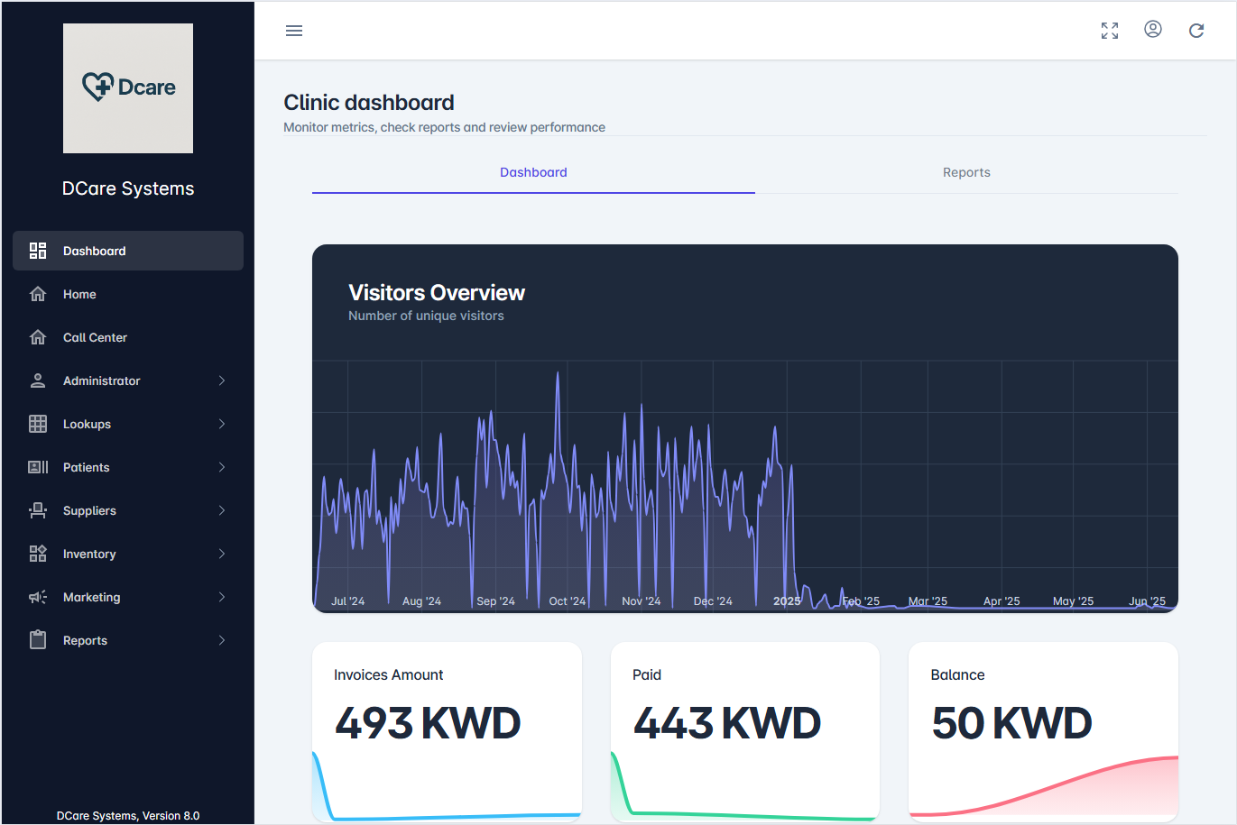Select the Dashboard tab
The height and width of the screenshot is (825, 1237).
(533, 172)
